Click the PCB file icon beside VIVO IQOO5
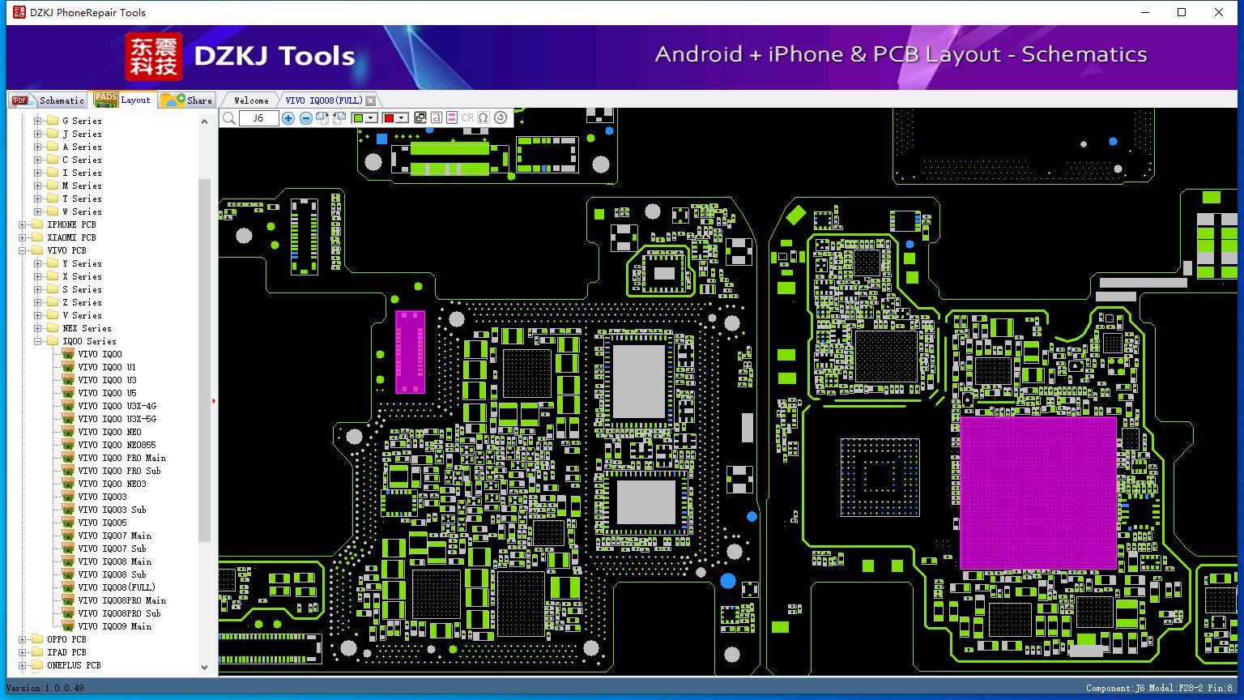This screenshot has height=700, width=1244. 68,523
